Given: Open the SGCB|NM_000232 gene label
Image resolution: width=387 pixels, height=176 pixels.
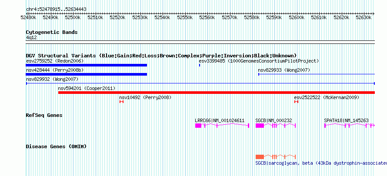Looking at the screenshot, I should point(274,120).
